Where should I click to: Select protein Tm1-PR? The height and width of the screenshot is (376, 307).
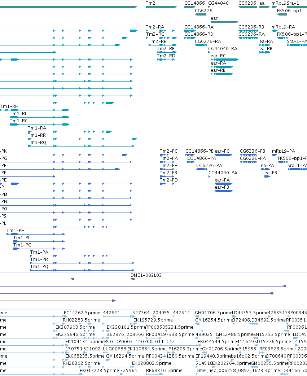(39, 259)
